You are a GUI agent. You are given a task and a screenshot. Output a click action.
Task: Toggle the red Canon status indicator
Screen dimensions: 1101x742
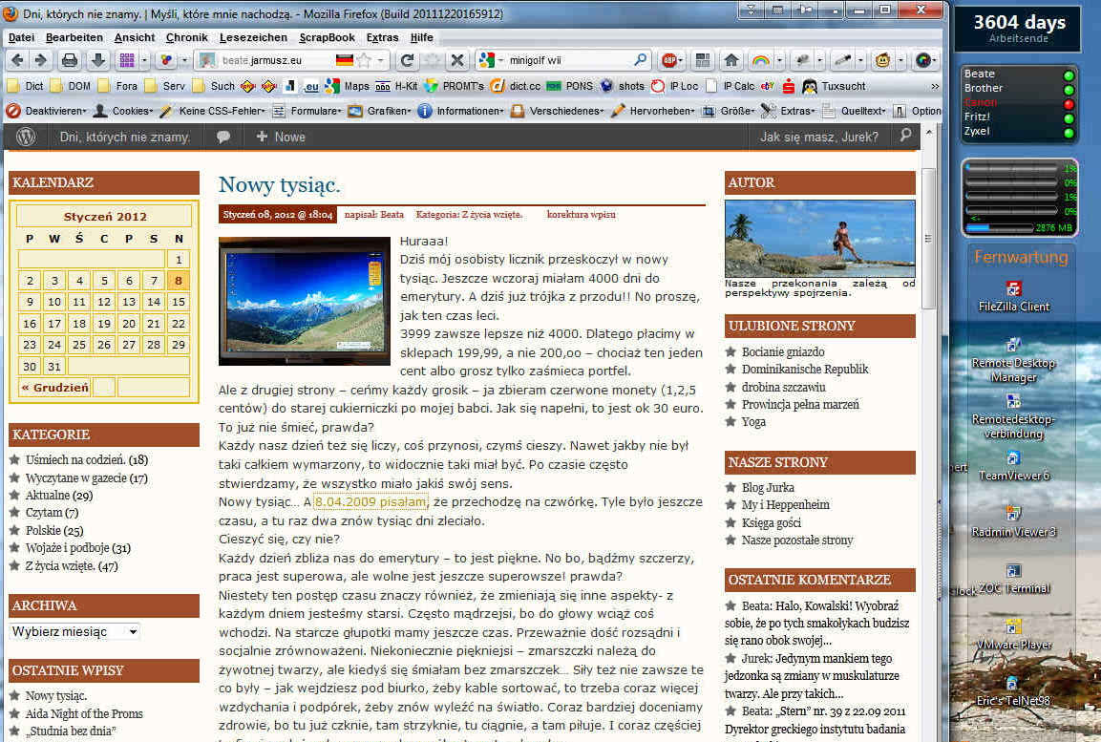1069,104
